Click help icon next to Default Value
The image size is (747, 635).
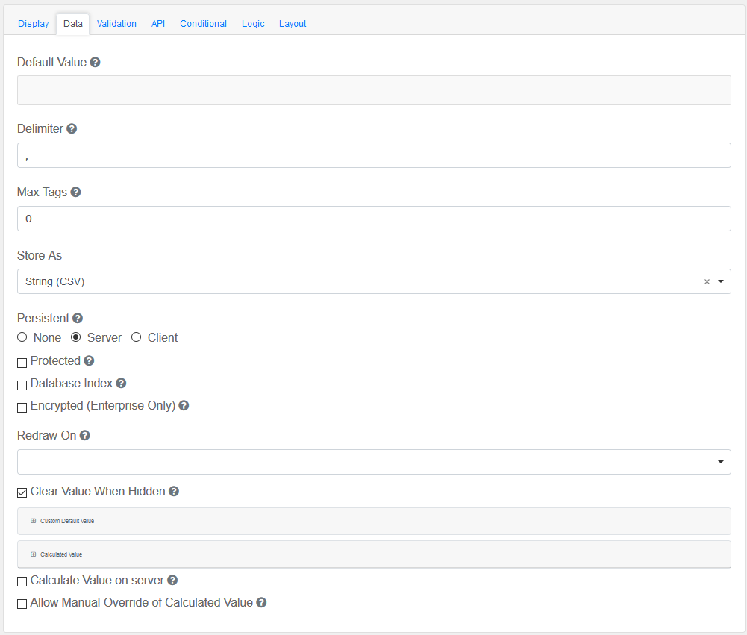96,63
